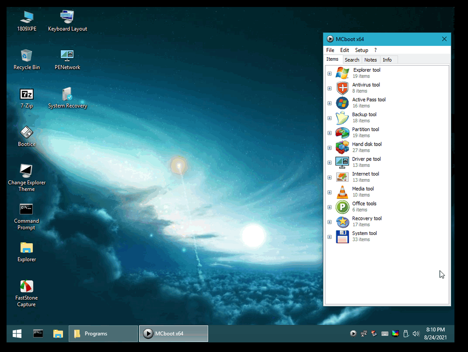
Task: Click the MCboot play tray icon
Action: (353, 334)
